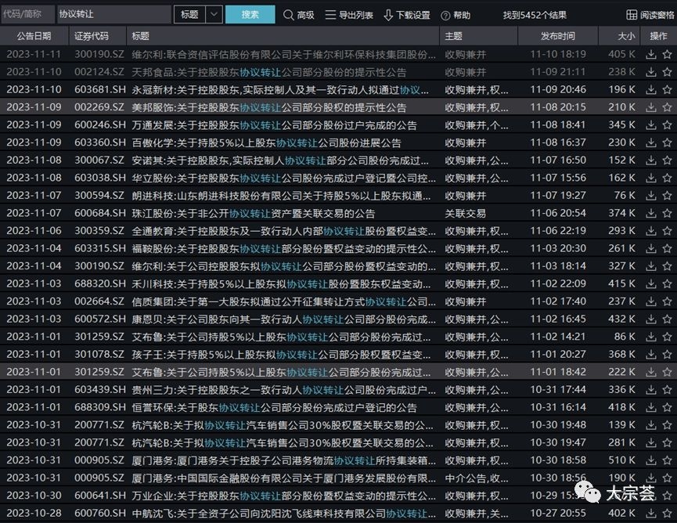Download the 贵州三力 announcement

click(651, 389)
